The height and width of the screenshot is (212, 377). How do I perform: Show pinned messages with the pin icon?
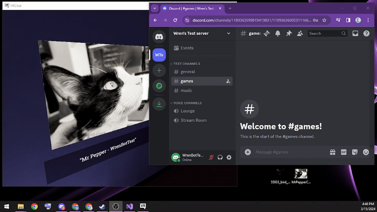click(289, 33)
